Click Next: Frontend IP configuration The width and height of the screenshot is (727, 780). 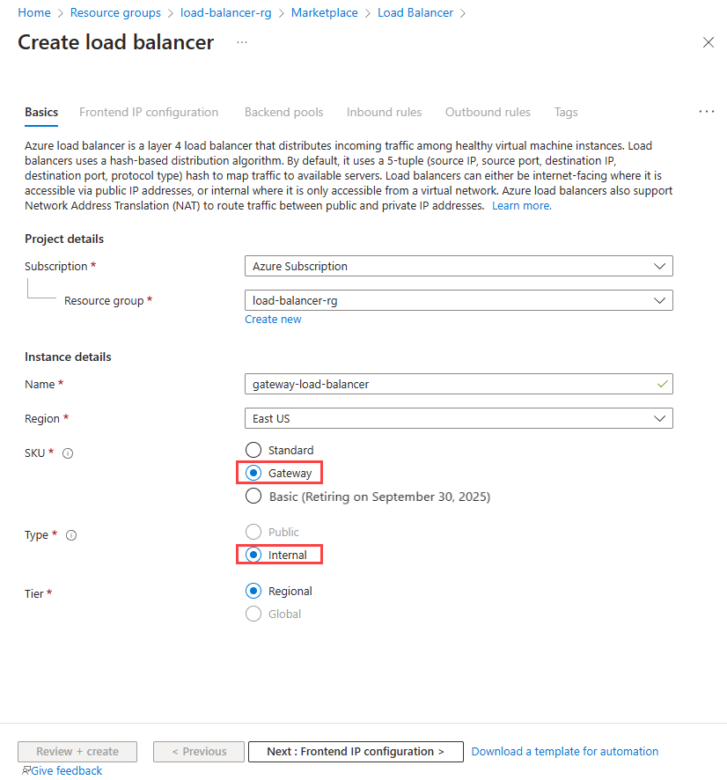coord(356,751)
